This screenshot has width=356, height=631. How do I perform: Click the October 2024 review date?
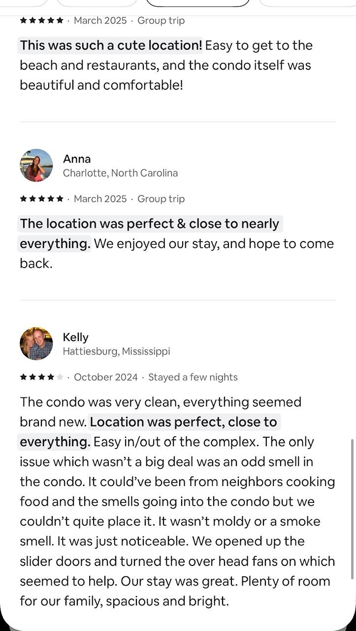pos(106,377)
